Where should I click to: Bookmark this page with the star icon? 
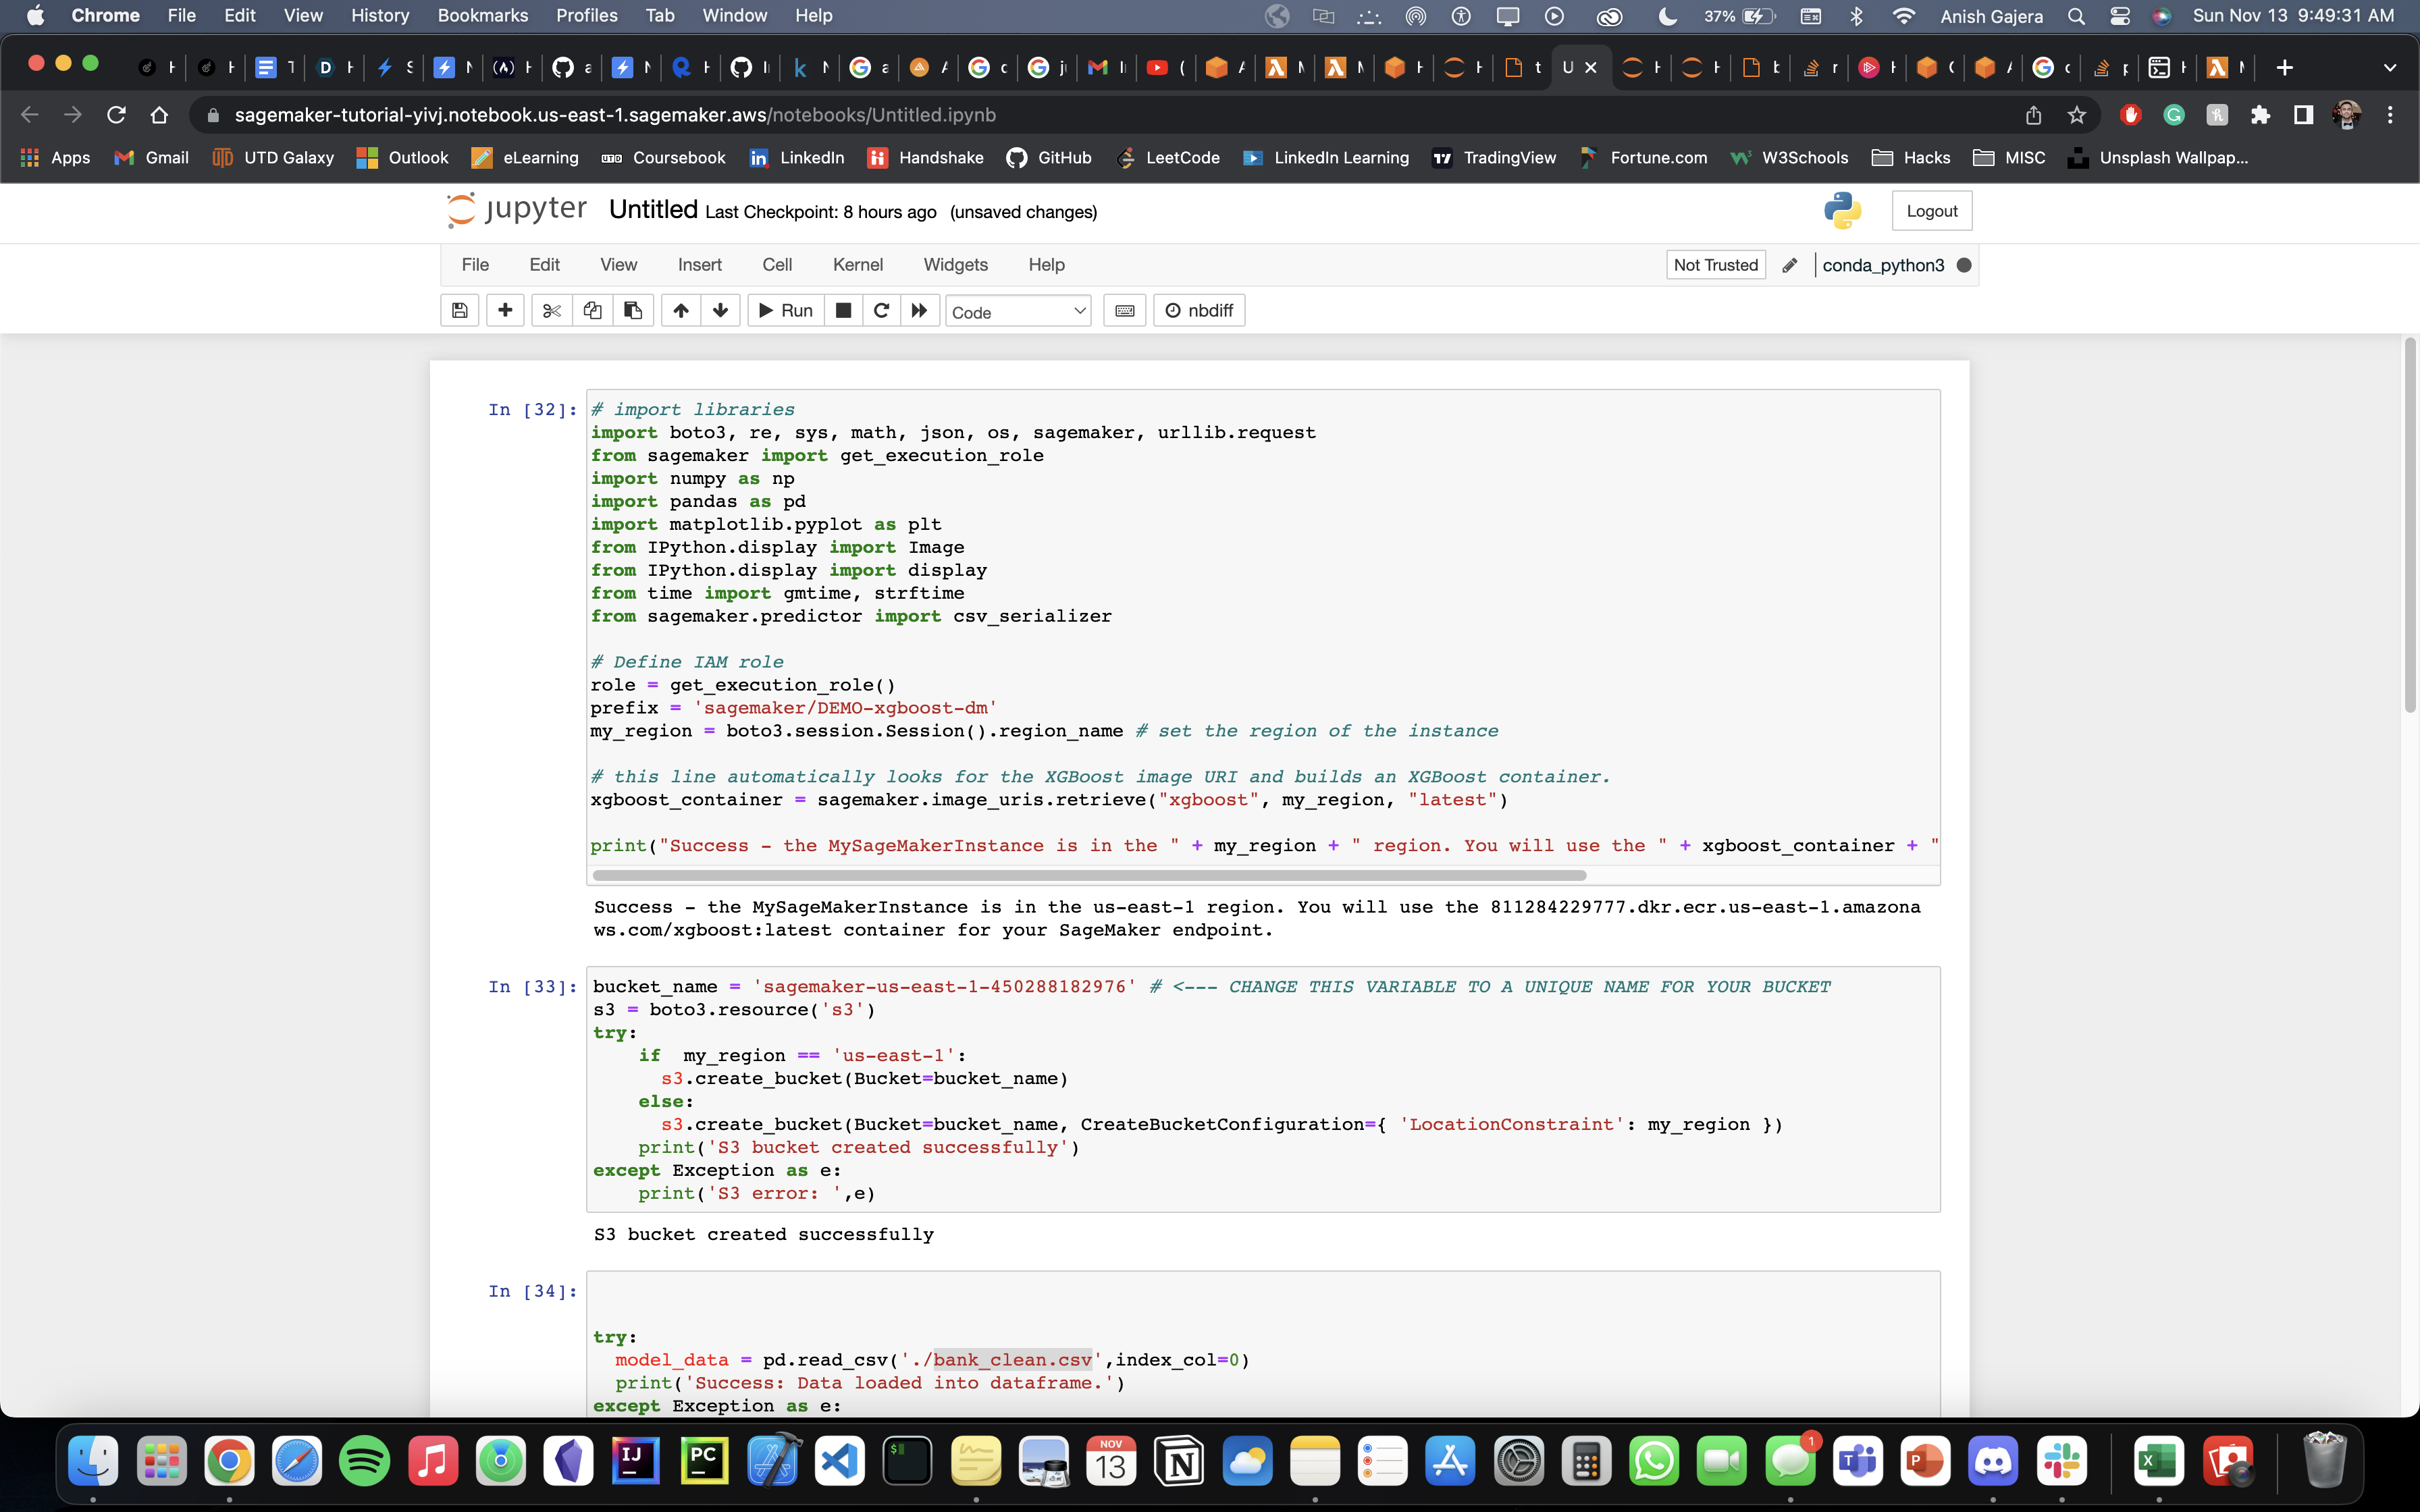tap(2077, 115)
